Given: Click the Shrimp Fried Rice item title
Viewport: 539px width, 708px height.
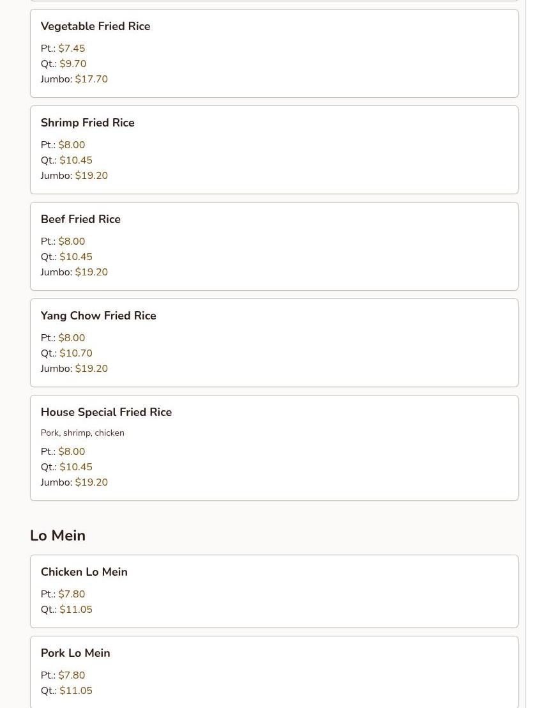Looking at the screenshot, I should coord(87,123).
